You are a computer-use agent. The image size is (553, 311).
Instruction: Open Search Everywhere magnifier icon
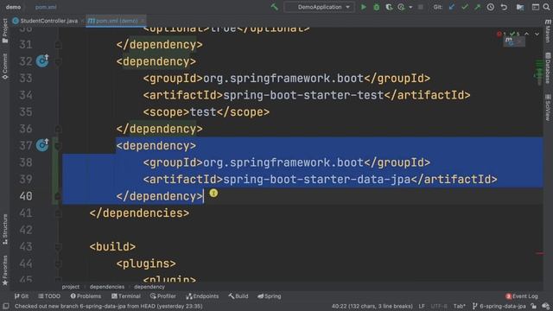(x=546, y=7)
